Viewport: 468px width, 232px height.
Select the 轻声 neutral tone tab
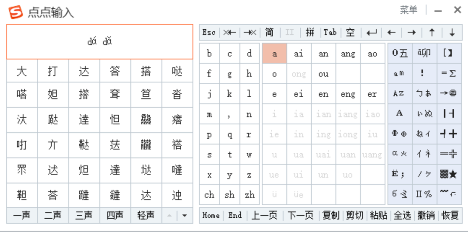click(x=146, y=215)
